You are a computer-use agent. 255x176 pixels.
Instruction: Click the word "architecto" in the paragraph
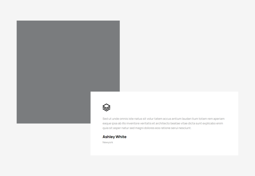coord(163,123)
